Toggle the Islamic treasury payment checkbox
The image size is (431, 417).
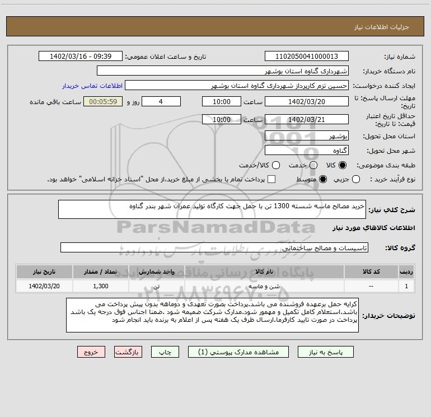point(271,179)
